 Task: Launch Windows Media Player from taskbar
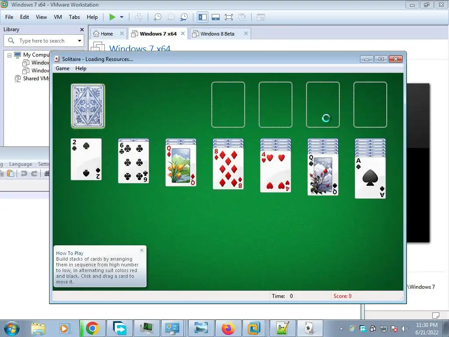pos(64,328)
